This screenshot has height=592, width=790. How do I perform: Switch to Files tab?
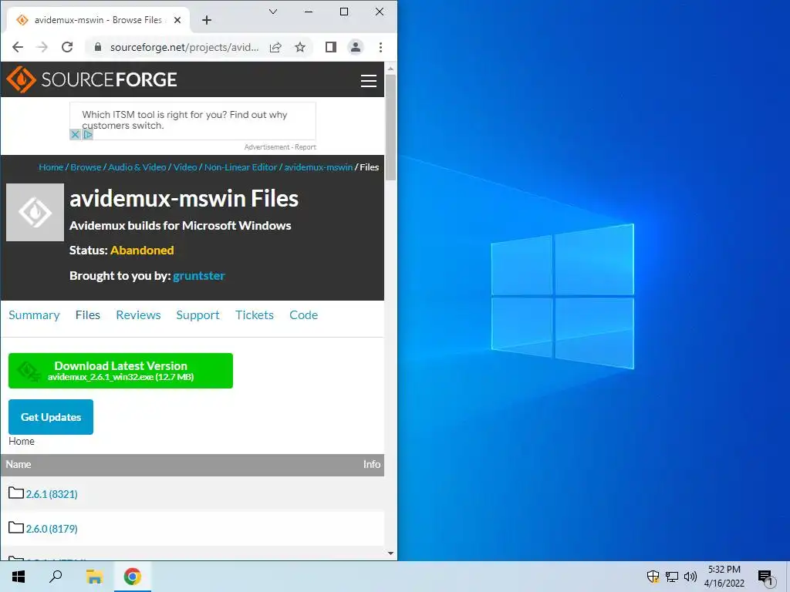[88, 315]
